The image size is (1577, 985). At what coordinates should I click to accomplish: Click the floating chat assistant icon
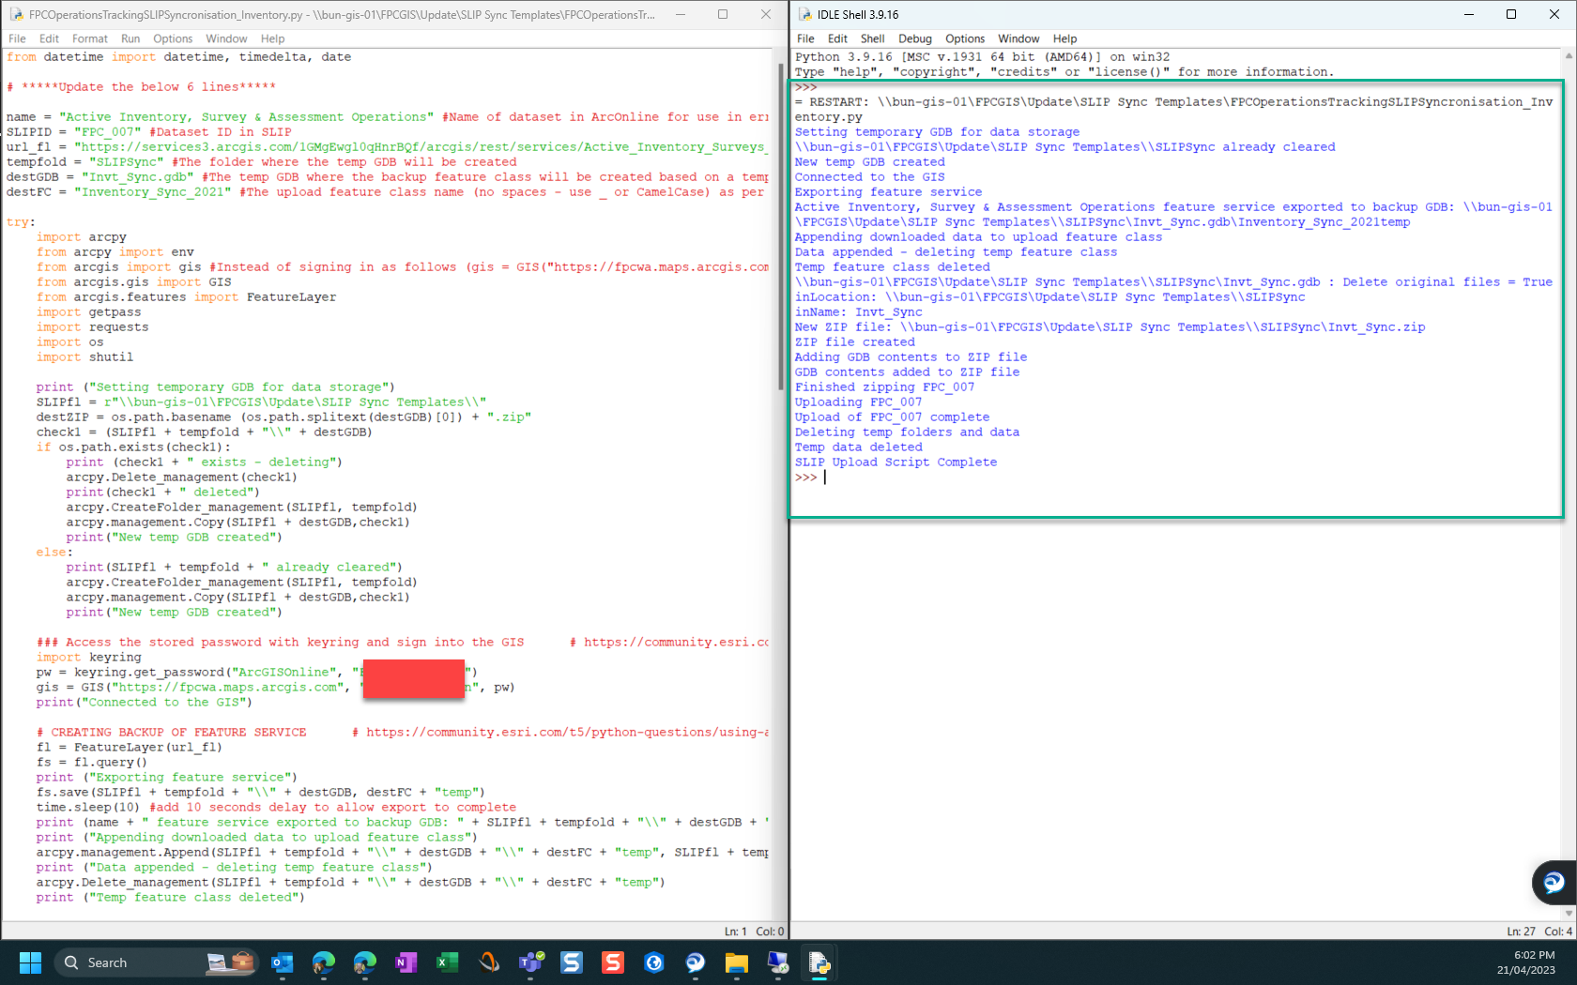tap(1554, 883)
